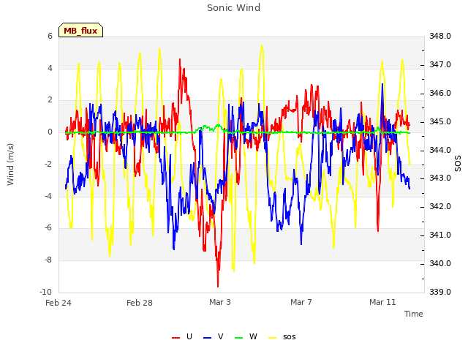Click the -10 left axis value

[x=45, y=292]
